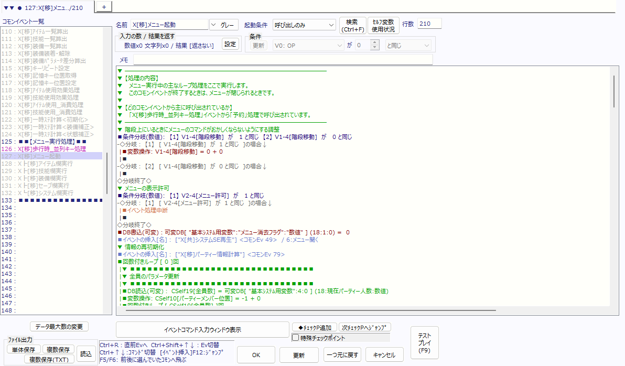Select 110 : X[移]アイテム一覧算出 in list
This screenshot has width=625, height=366.
click(x=51, y=31)
